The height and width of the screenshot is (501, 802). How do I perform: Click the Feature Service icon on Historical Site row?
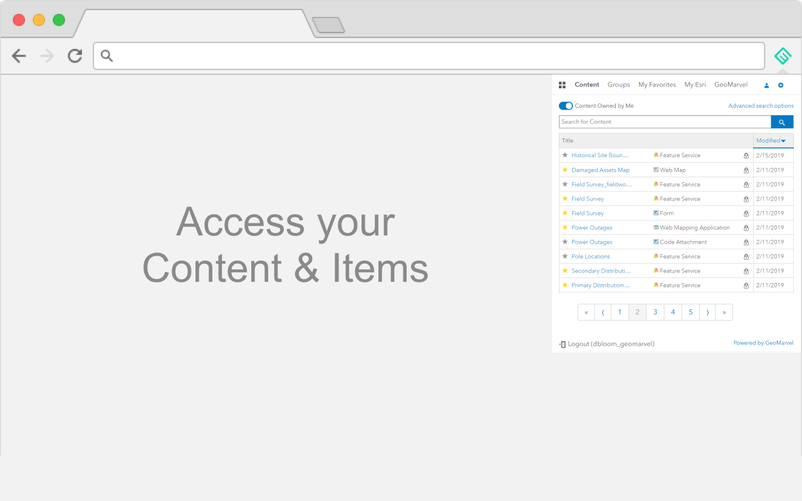pos(656,155)
